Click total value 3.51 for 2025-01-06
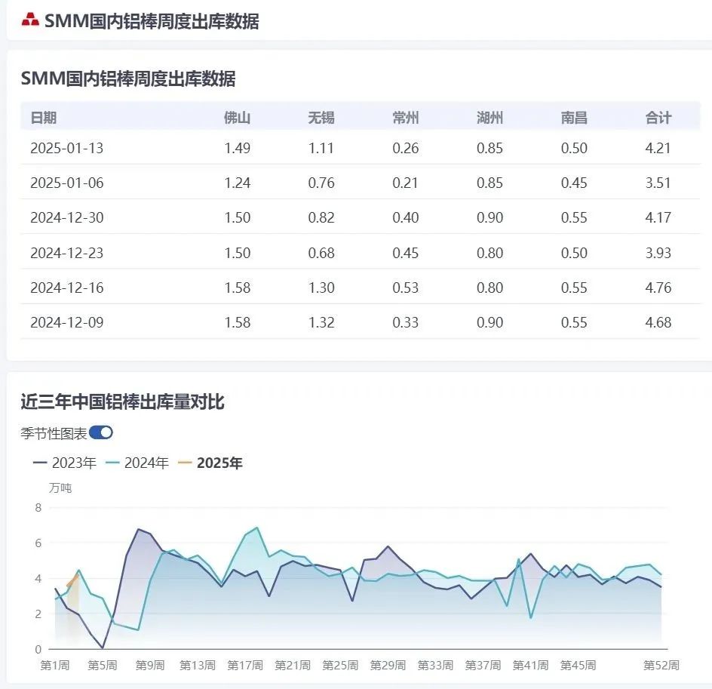Viewport: 712px width, 689px height. (x=658, y=183)
